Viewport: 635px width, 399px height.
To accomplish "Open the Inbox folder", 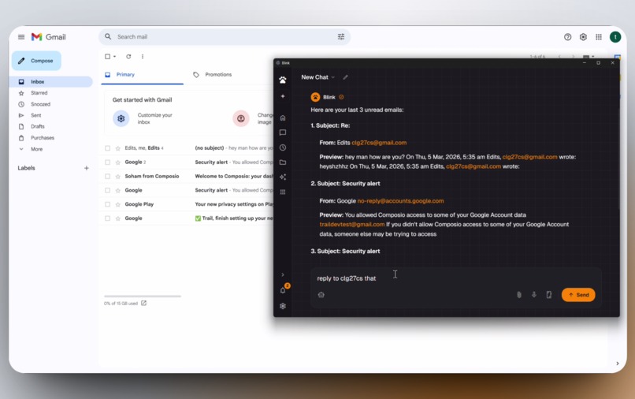I will (x=50, y=81).
